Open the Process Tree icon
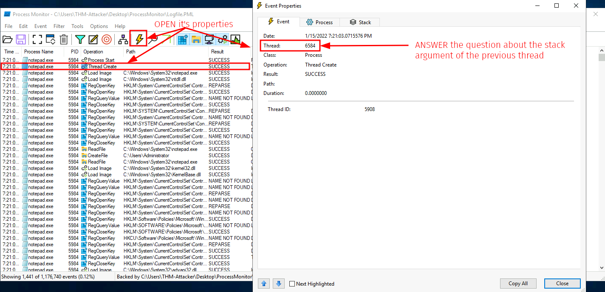 click(123, 40)
